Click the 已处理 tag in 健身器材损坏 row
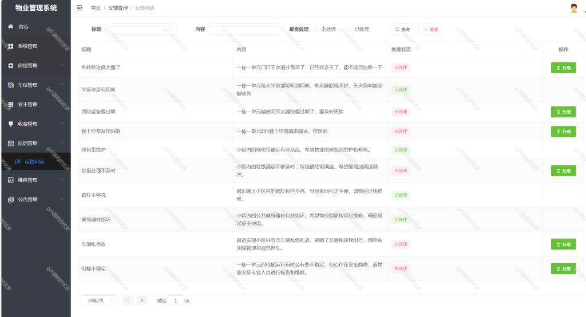586x317 pixels. point(401,220)
